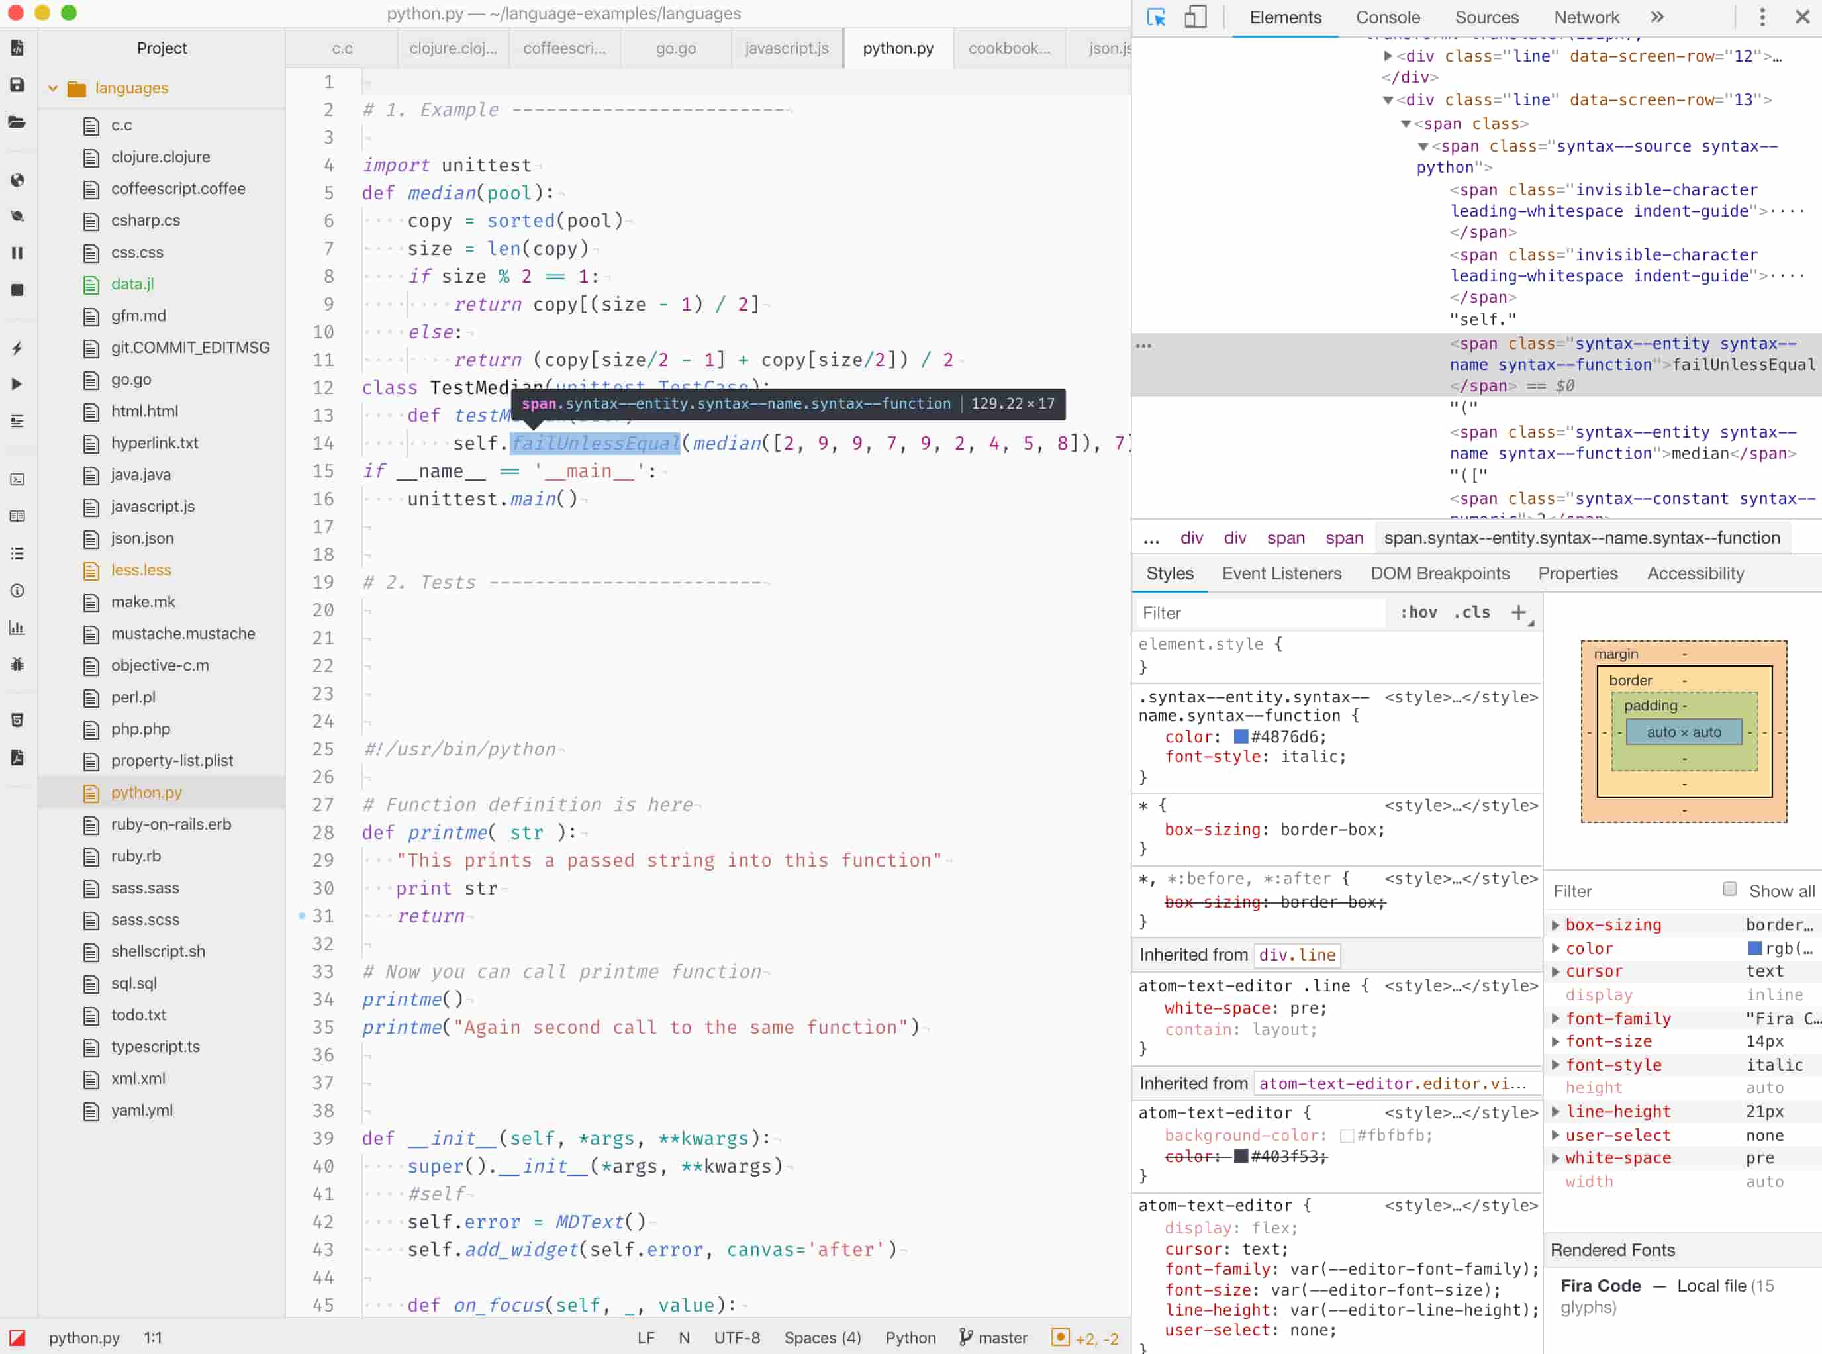Click the bar chart toolbar icon
This screenshot has height=1354, width=1822.
click(x=17, y=628)
